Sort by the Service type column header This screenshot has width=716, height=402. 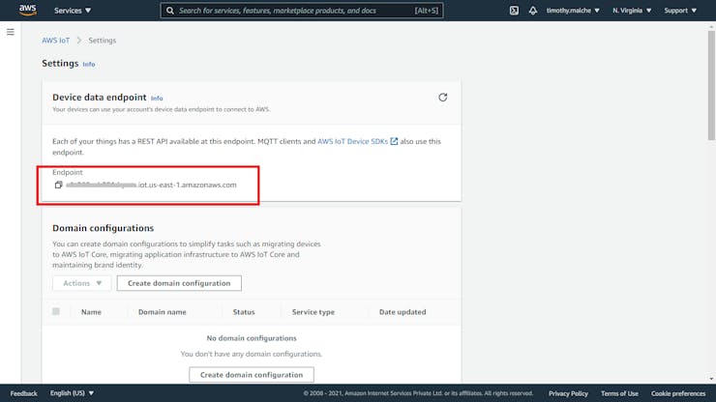pyautogui.click(x=313, y=312)
